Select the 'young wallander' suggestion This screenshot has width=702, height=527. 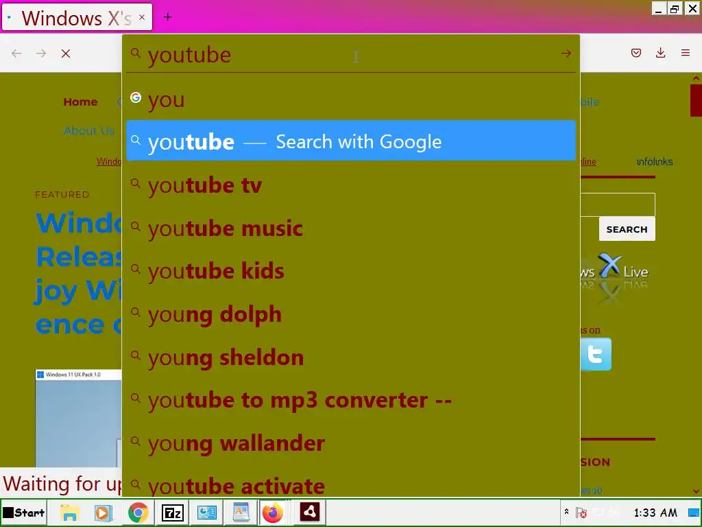point(351,443)
